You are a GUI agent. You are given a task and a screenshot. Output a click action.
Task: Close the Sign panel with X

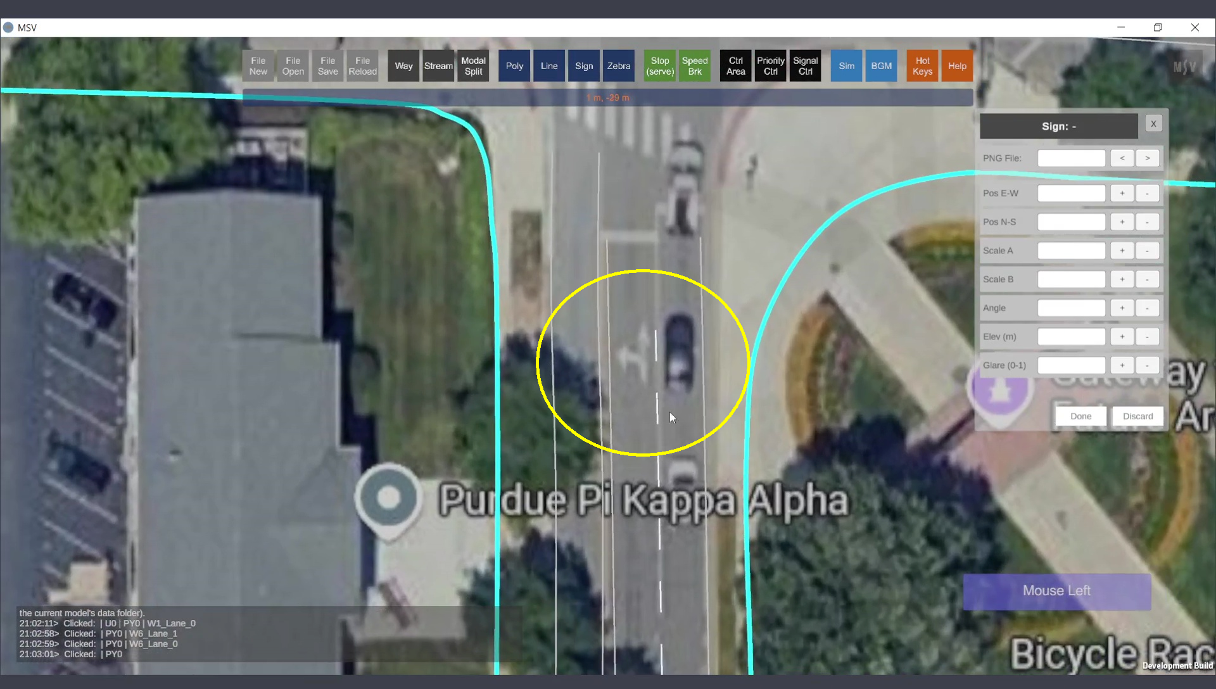(1153, 124)
